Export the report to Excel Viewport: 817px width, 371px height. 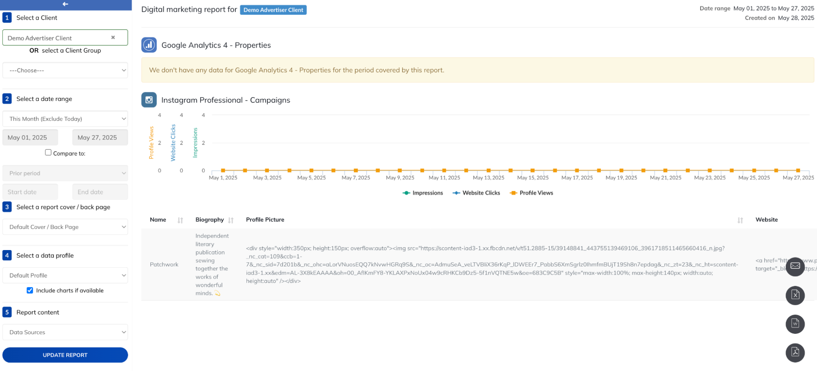[x=795, y=295]
